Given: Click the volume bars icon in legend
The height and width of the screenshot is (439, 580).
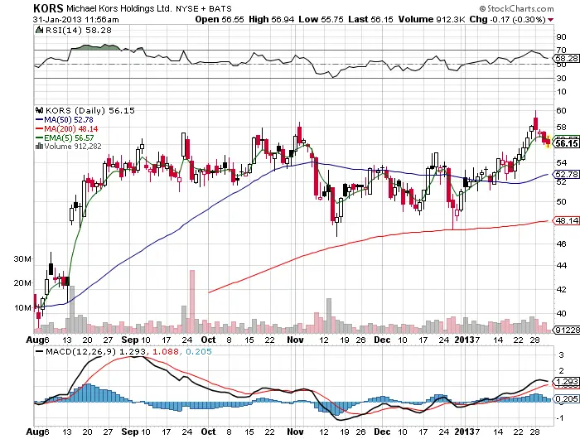Looking at the screenshot, I should [x=39, y=147].
